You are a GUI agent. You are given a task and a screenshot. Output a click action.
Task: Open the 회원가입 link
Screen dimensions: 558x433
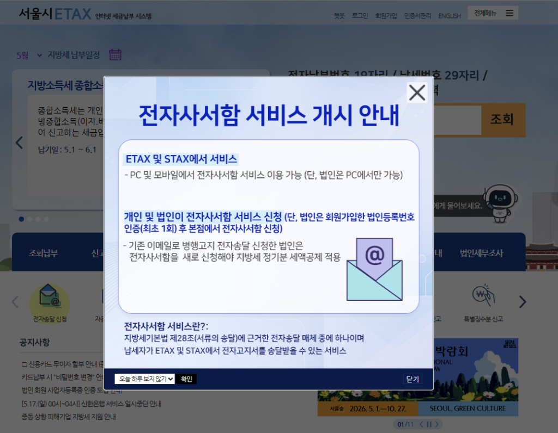coord(386,16)
